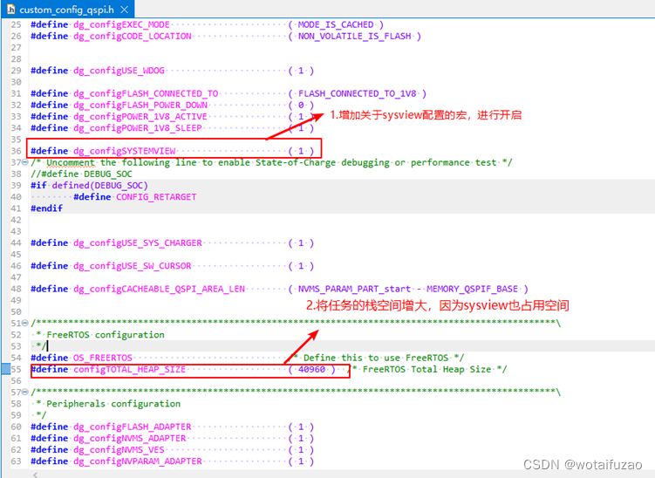The image size is (655, 478).
Task: Click the FLASH_CONNECTED_TO_1V8 value
Action: click(x=358, y=93)
